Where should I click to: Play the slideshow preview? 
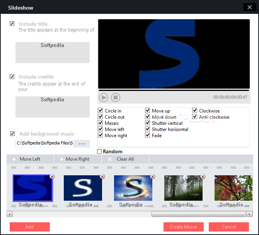104,97
